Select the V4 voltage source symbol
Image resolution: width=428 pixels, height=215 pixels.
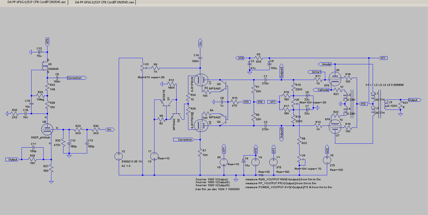click(x=255, y=162)
